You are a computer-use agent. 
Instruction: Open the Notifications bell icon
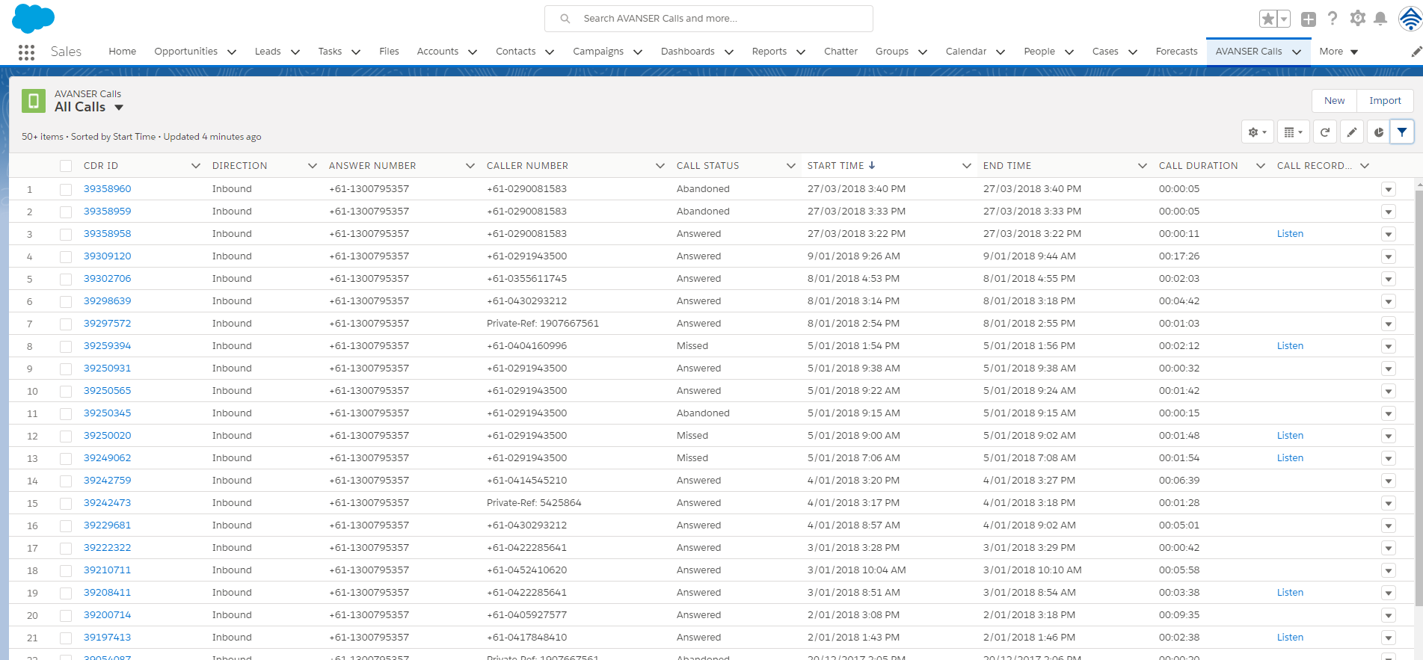1381,19
